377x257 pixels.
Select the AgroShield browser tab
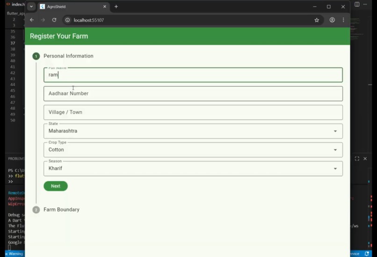tap(73, 7)
